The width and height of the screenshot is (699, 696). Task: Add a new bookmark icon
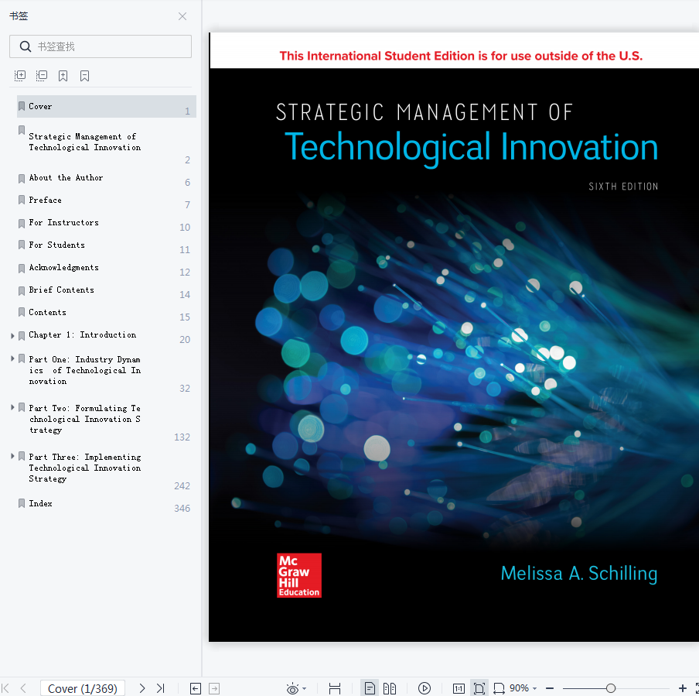63,76
